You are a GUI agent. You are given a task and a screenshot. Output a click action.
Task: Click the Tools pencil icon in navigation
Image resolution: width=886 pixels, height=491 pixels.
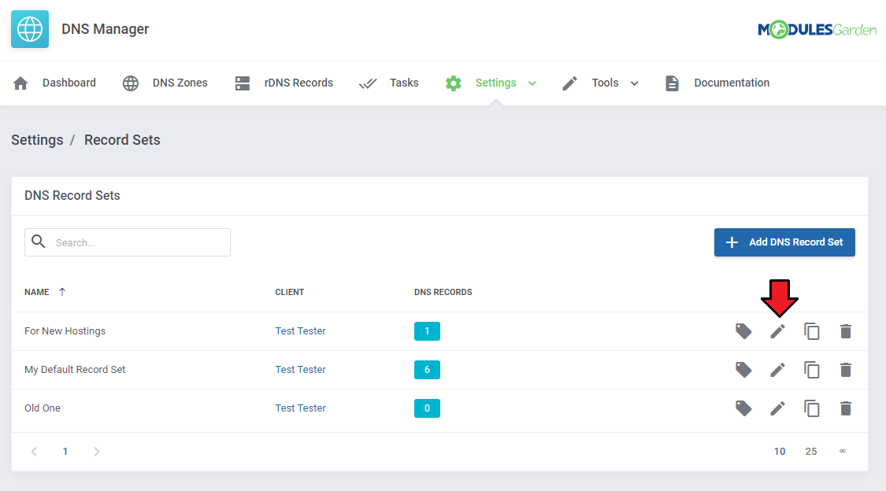pyautogui.click(x=569, y=83)
